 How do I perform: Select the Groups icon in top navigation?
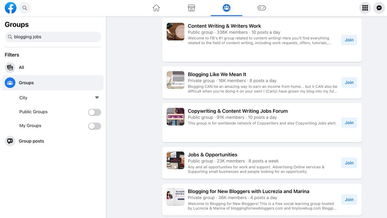[226, 7]
